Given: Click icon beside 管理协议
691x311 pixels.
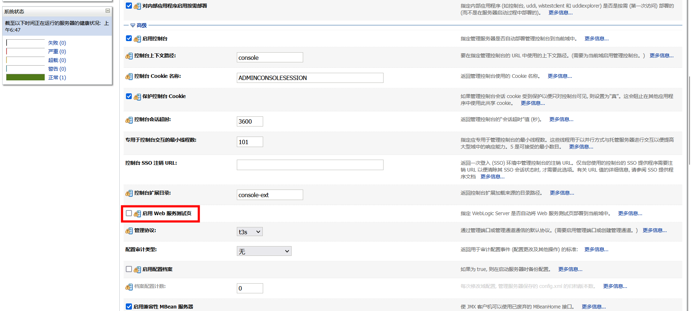Looking at the screenshot, I should (x=129, y=231).
